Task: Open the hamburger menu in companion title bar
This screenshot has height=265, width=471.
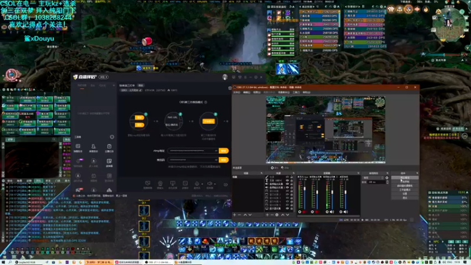Action: tap(246, 77)
